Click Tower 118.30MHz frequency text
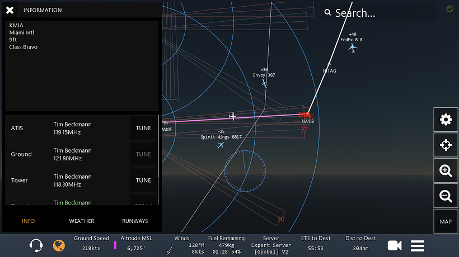The width and height of the screenshot is (459, 257). coord(67,184)
